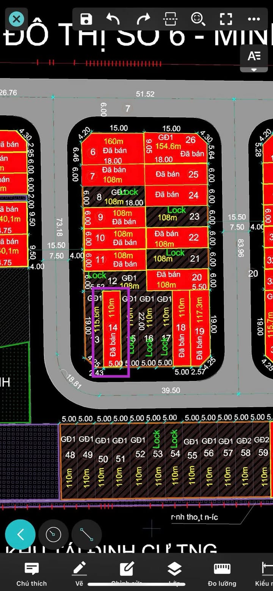Tap lot 14 inside the purple rectangle

113,328
